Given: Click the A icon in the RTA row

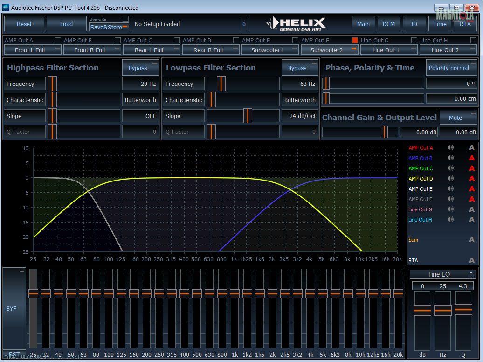Looking at the screenshot, I should coord(472,260).
